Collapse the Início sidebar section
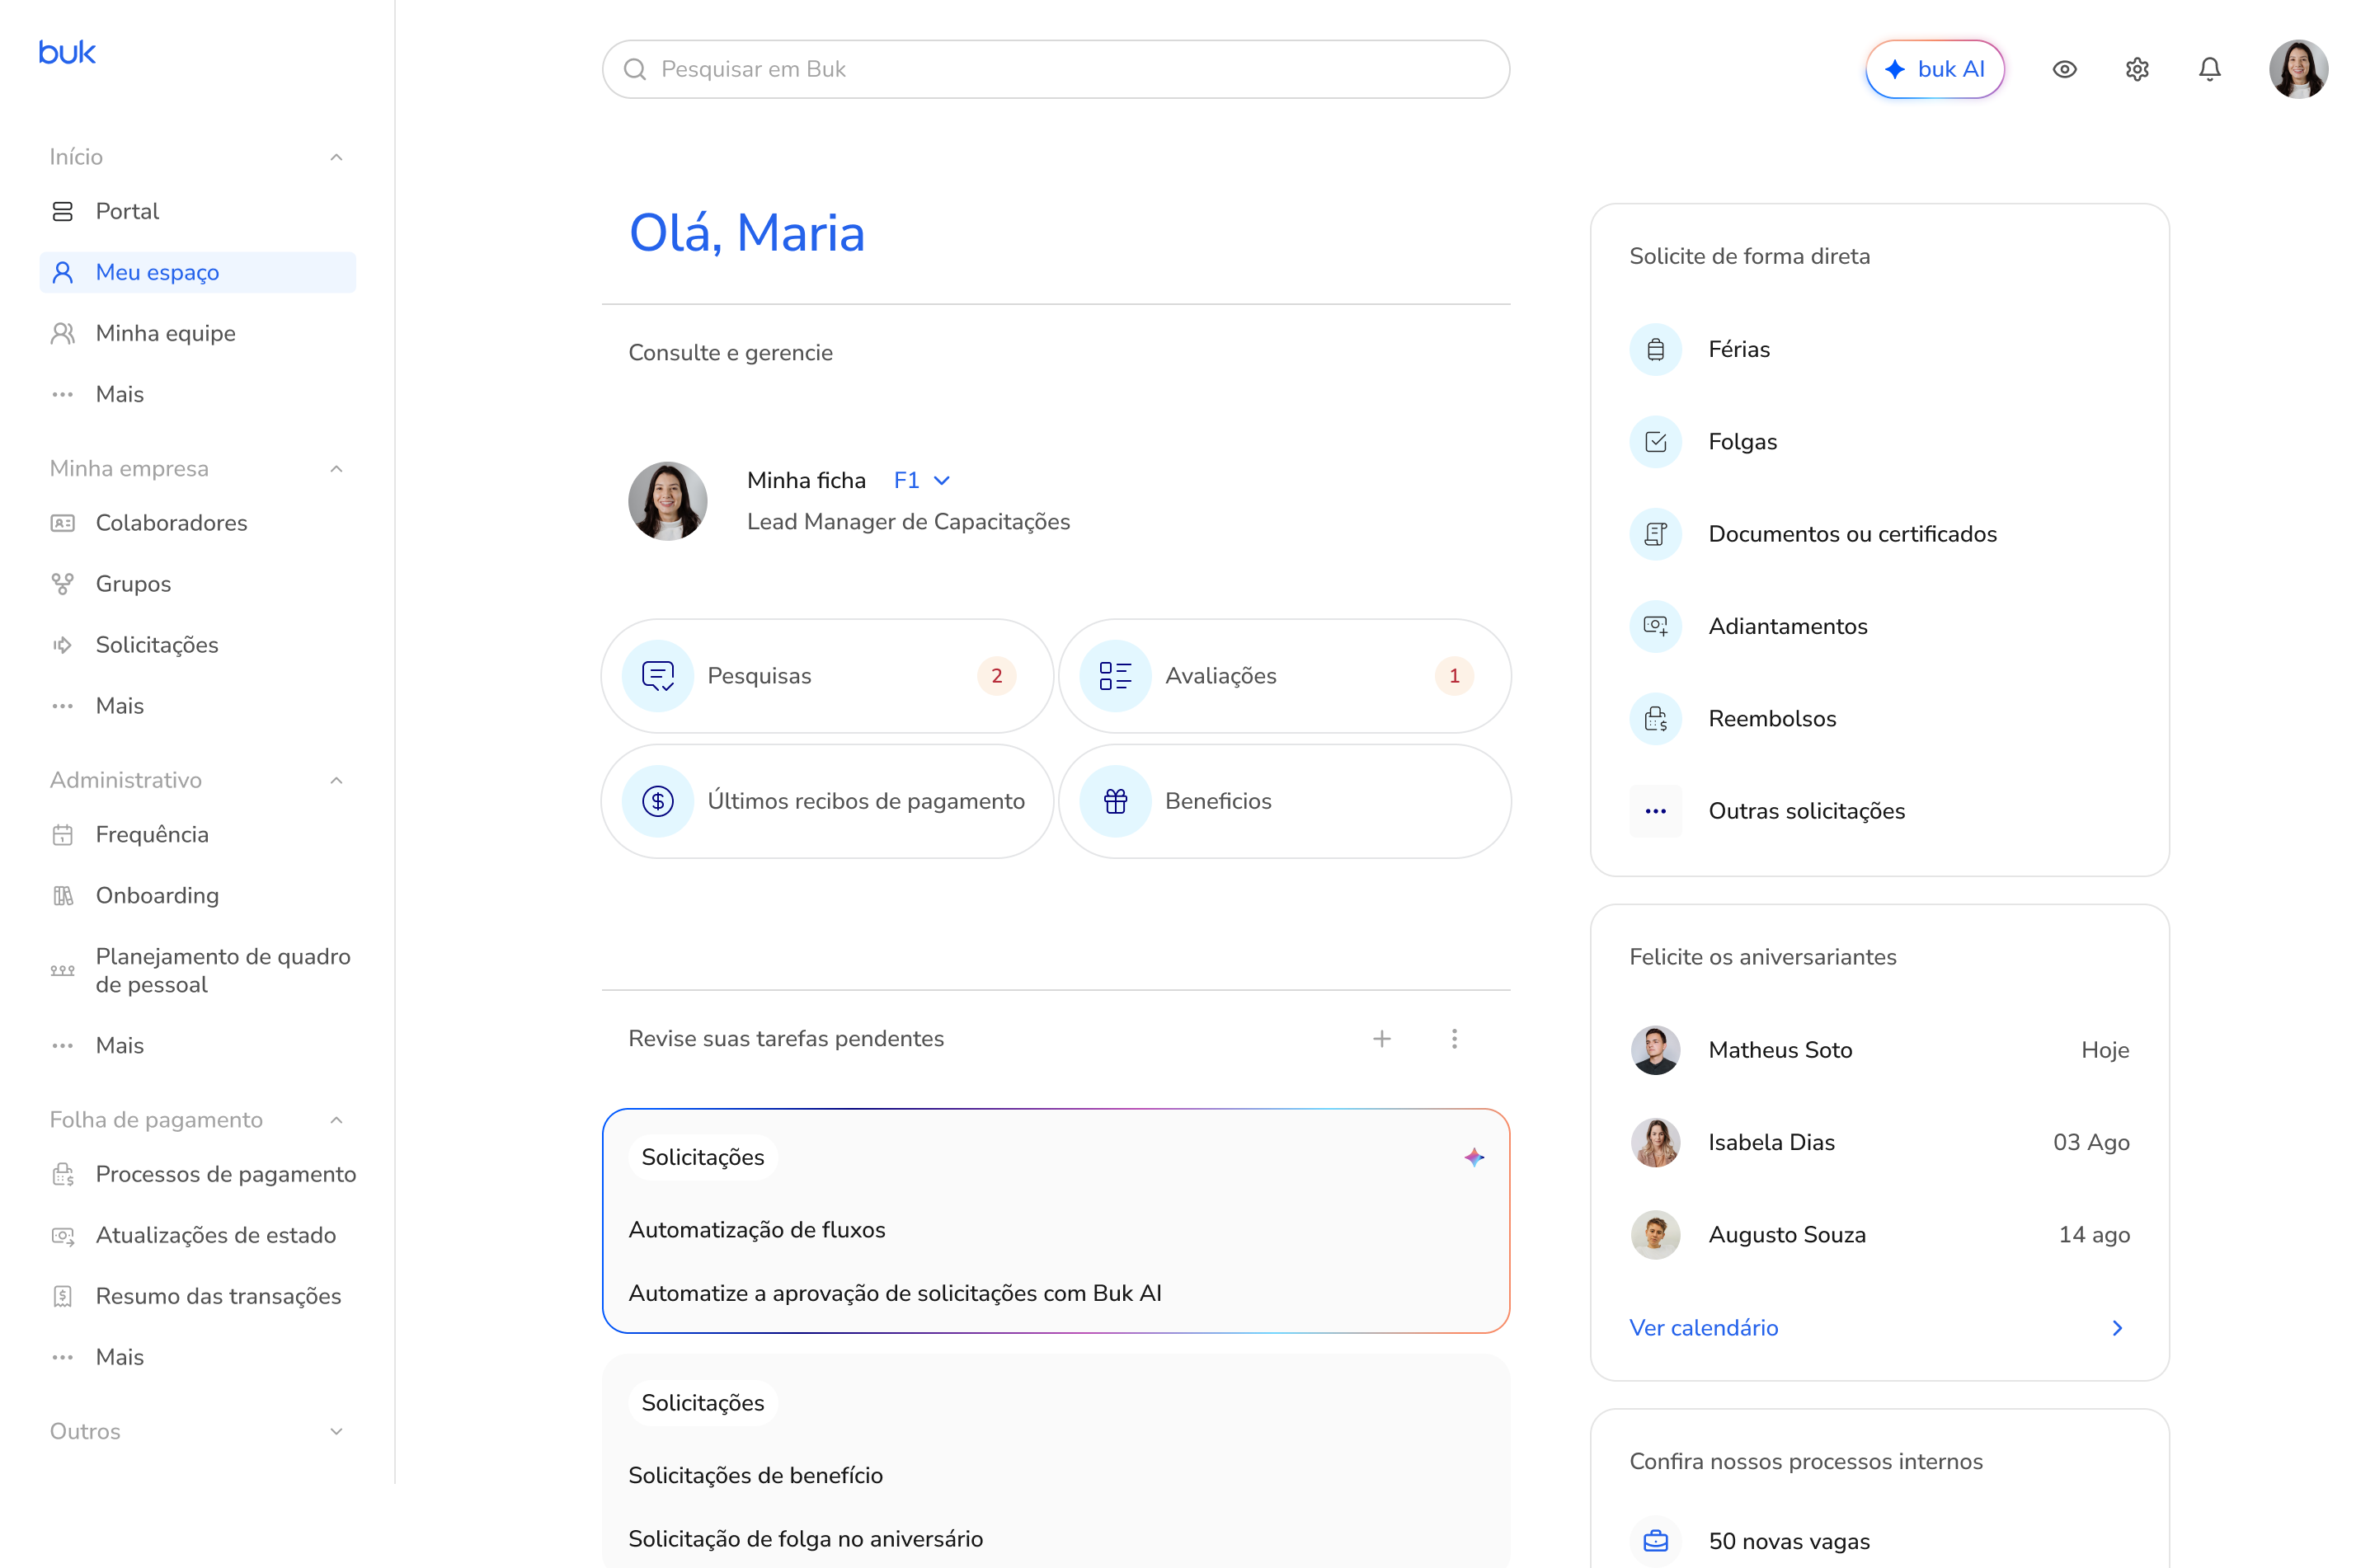2375x1568 pixels. point(336,157)
